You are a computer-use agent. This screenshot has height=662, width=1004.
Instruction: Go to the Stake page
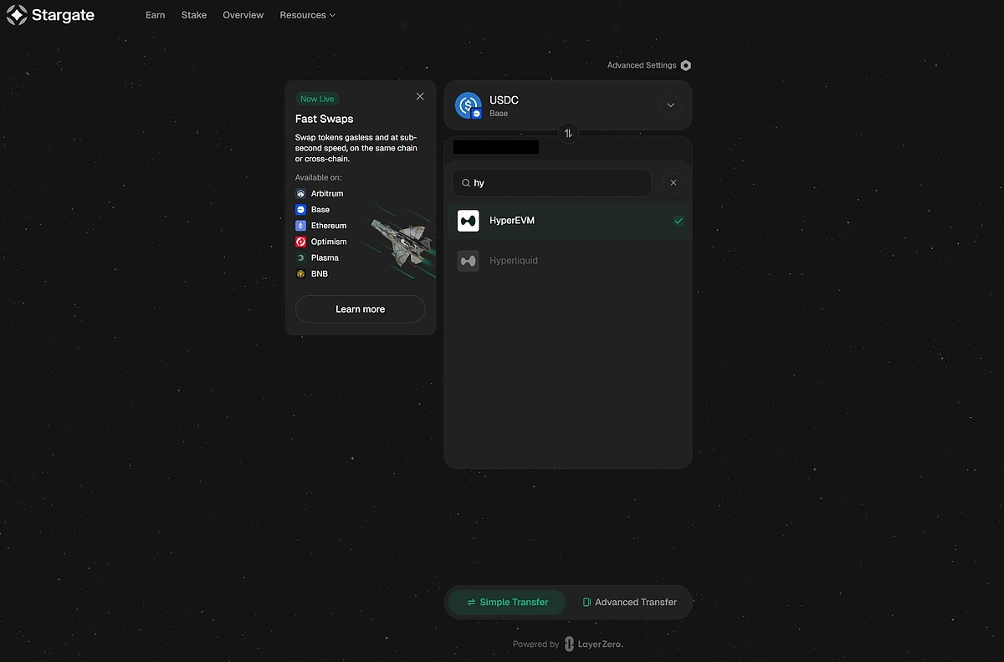click(194, 15)
